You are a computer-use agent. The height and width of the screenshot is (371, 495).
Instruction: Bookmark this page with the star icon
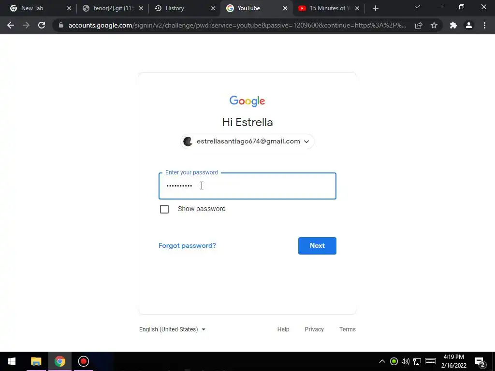434,25
